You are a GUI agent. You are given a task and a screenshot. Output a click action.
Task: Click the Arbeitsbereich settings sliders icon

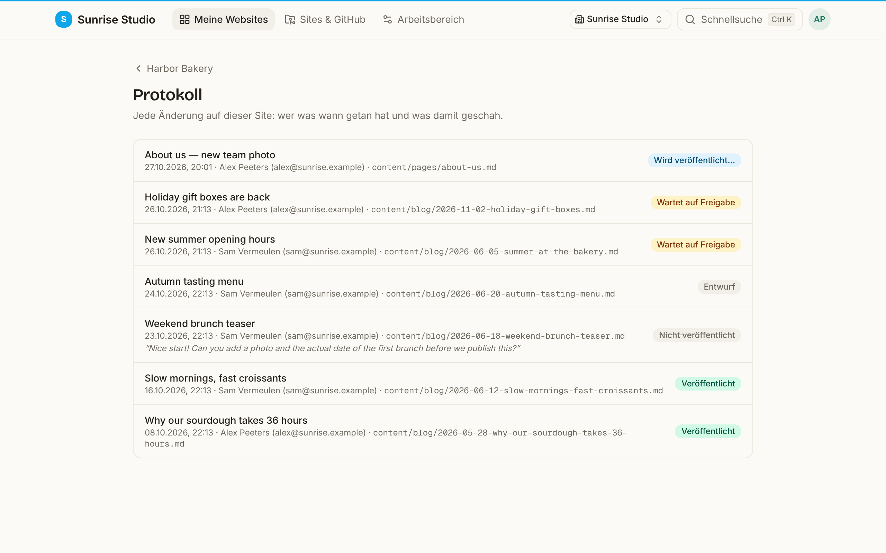[x=387, y=19]
